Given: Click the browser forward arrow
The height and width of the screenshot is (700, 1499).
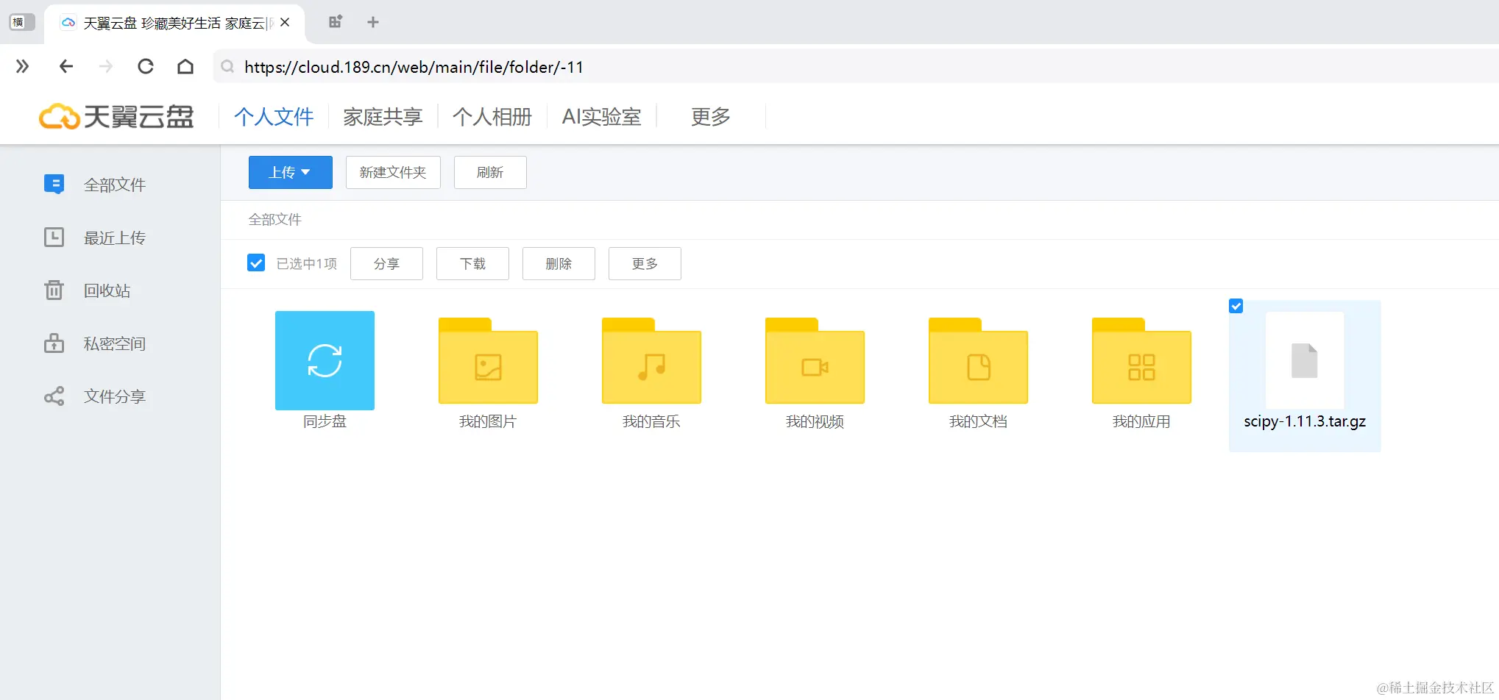Looking at the screenshot, I should pos(106,67).
